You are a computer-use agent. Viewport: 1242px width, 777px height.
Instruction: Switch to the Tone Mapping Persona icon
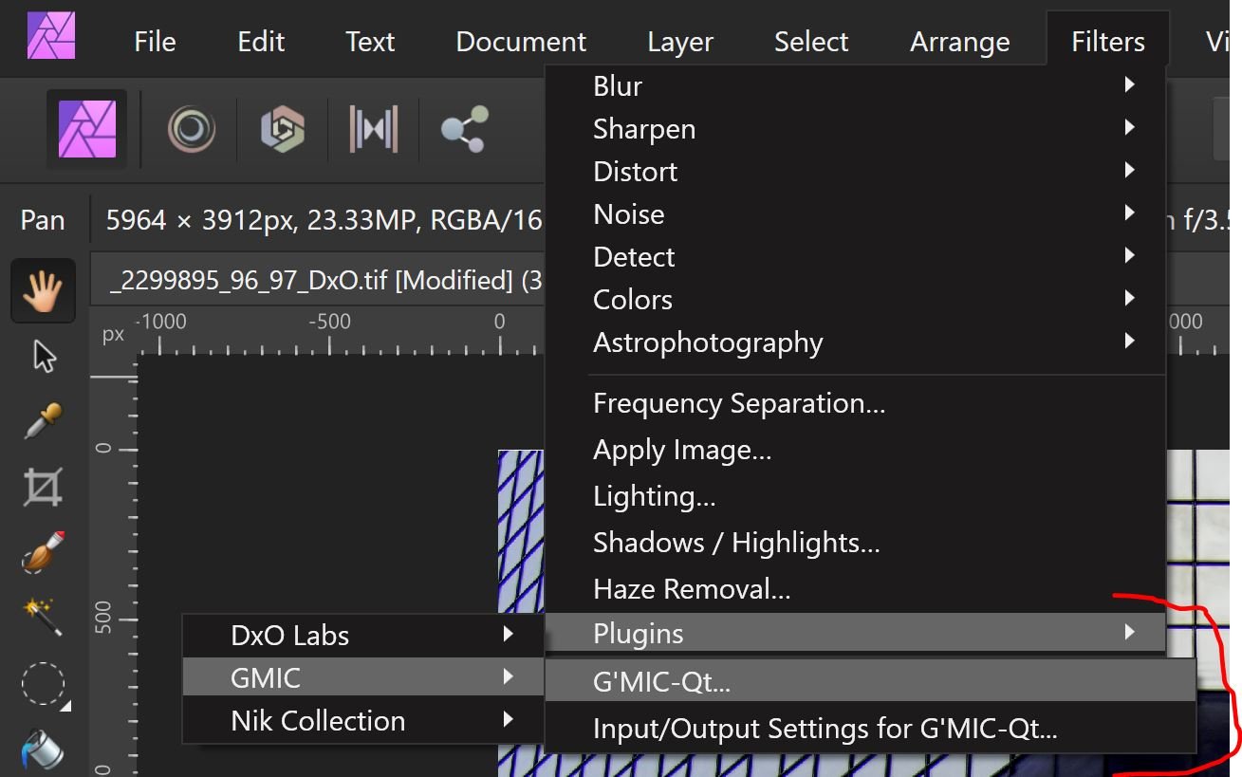373,129
